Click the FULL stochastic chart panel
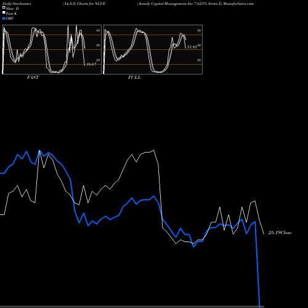This screenshot has width=308, height=308. [153, 49]
